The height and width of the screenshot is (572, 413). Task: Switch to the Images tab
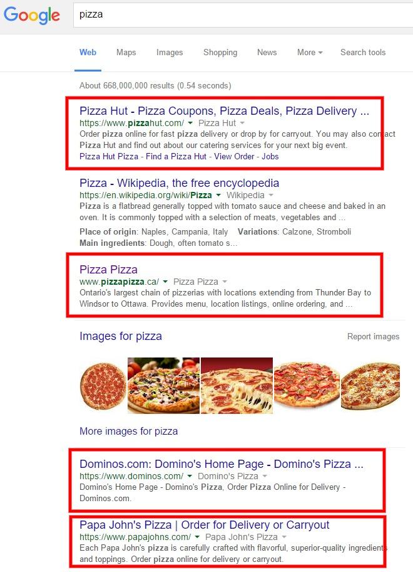[170, 52]
